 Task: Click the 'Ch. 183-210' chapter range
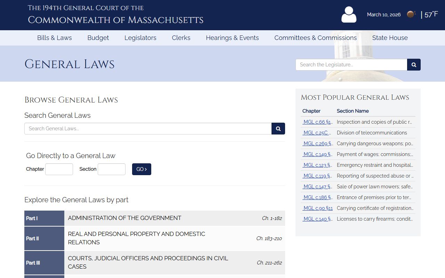[x=269, y=238]
